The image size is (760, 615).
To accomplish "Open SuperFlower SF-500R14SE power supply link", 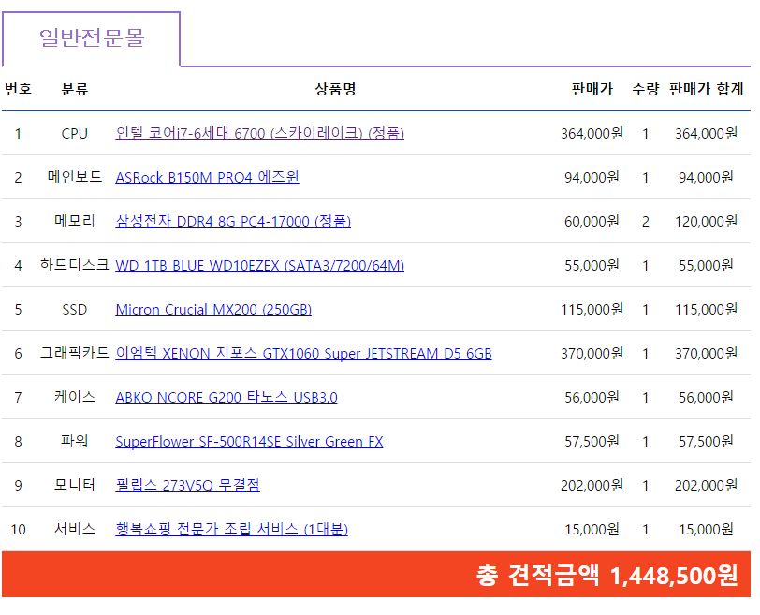I will tap(249, 442).
